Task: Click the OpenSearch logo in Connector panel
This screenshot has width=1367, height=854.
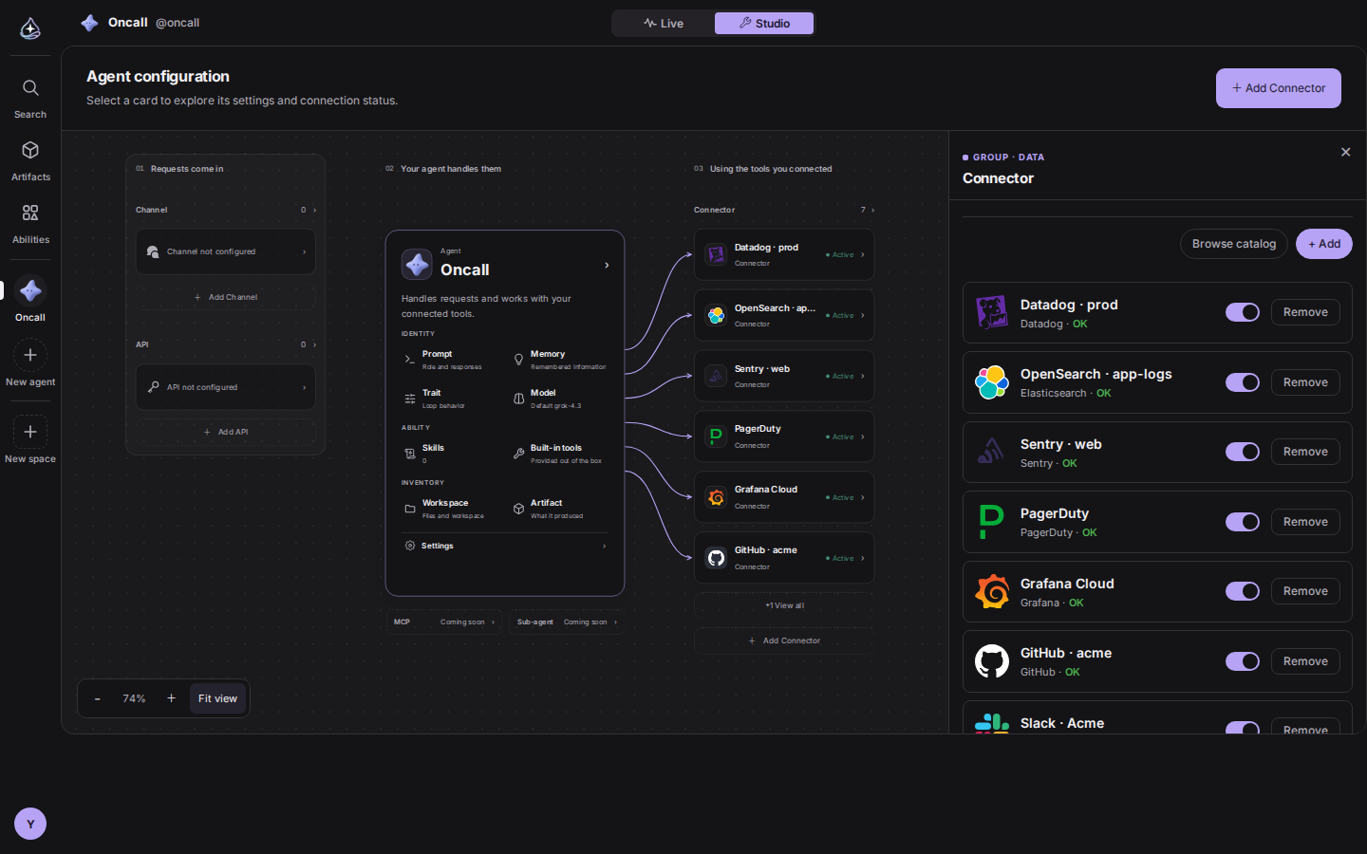Action: coord(992,382)
